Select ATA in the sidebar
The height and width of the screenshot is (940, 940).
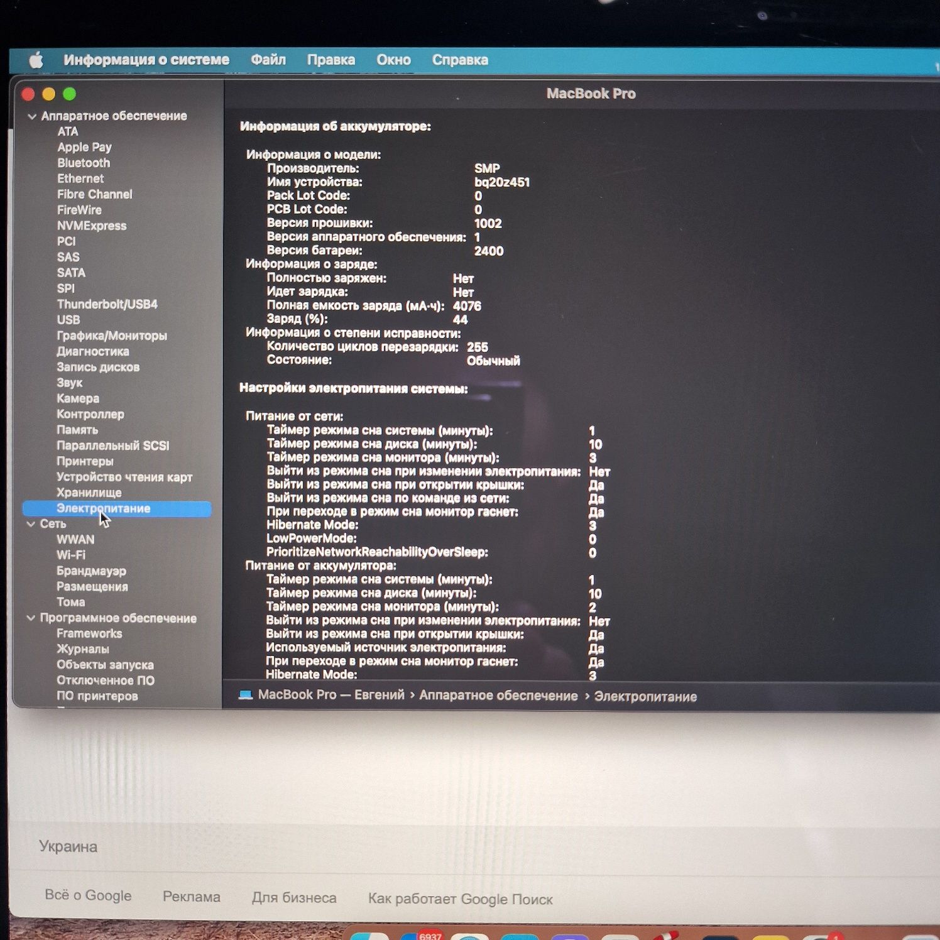coord(68,131)
